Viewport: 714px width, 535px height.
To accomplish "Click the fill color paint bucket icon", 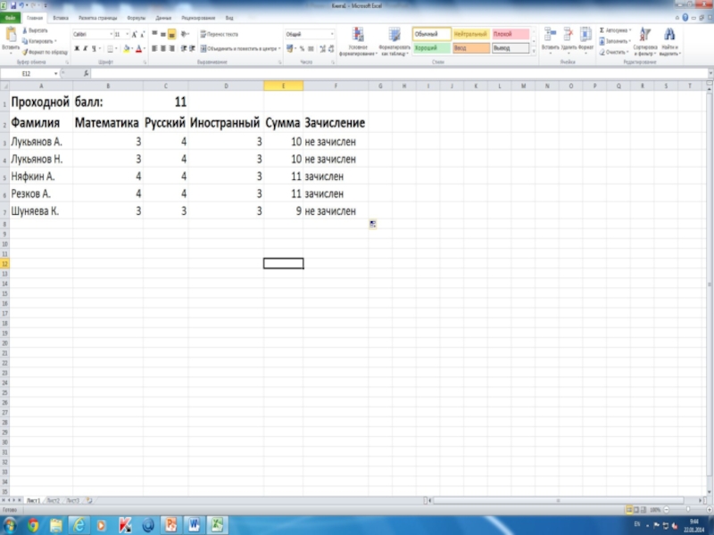I will click(x=127, y=49).
